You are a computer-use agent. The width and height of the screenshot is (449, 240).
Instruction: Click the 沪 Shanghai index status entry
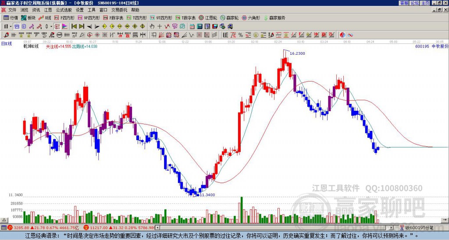43,228
